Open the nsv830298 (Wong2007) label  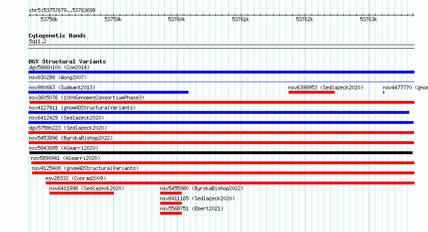(x=58, y=77)
